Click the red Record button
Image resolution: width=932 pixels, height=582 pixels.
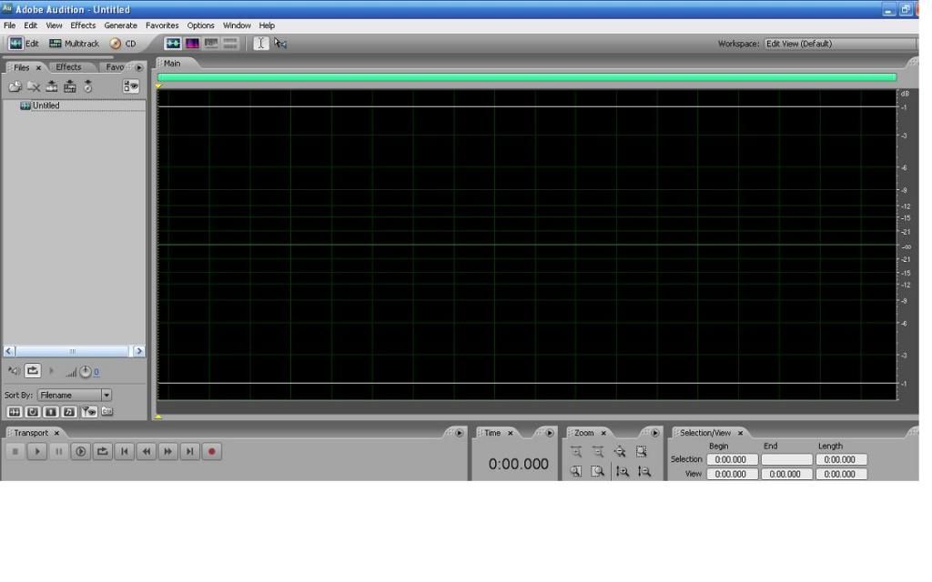[x=211, y=451]
